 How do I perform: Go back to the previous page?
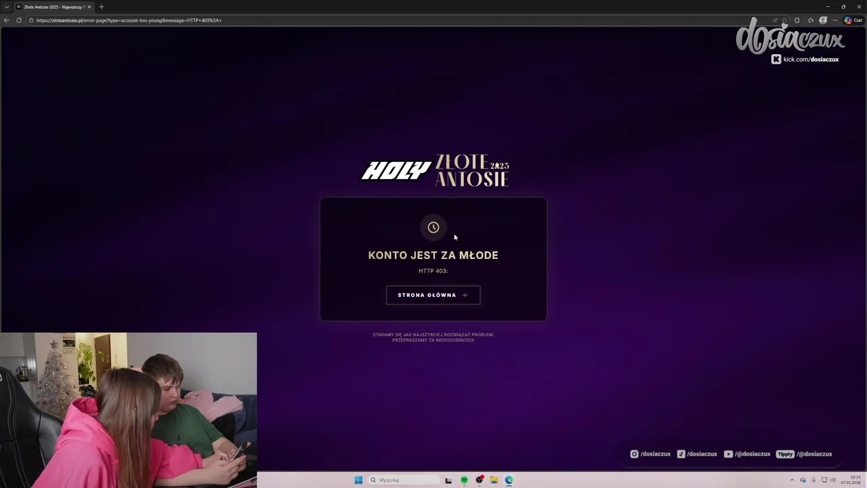(7, 20)
